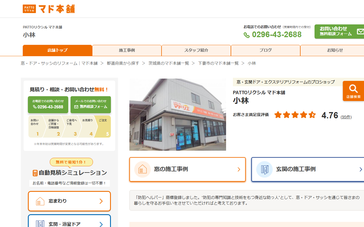364x227 pixels.
Task: Switch to the ブログ tab
Action: coord(266,50)
